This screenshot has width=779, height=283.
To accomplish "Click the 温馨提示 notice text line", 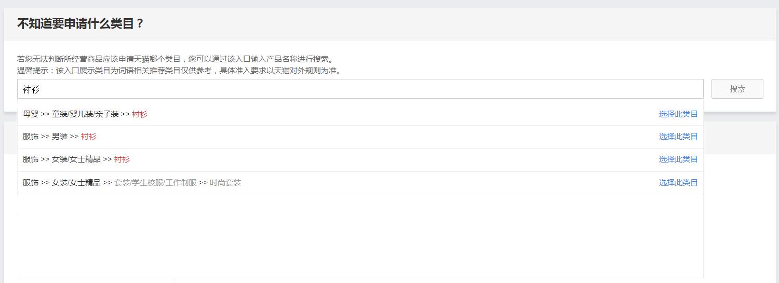I will [180, 71].
